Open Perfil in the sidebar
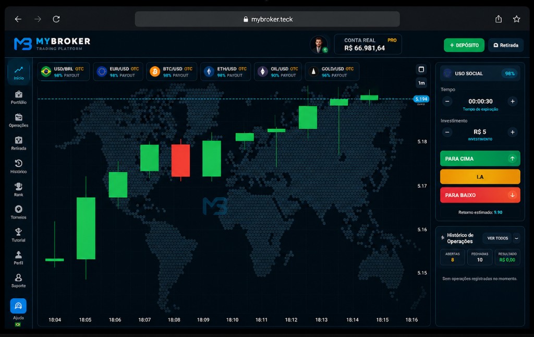 tap(19, 258)
